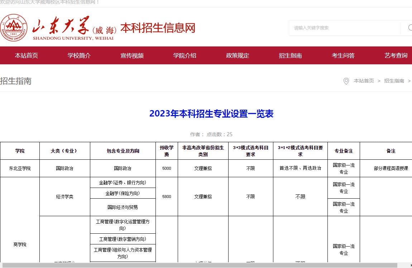The image size is (412, 268).
Task: Click the search magnifier icon
Action: click(x=409, y=28)
